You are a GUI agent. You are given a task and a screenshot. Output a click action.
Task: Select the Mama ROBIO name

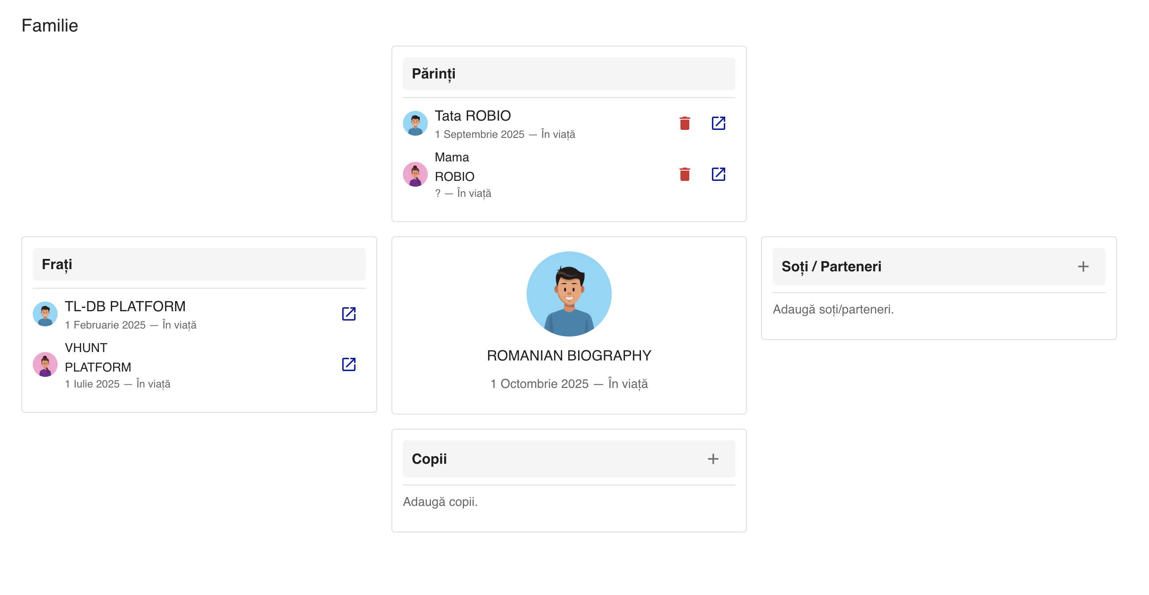[454, 167]
